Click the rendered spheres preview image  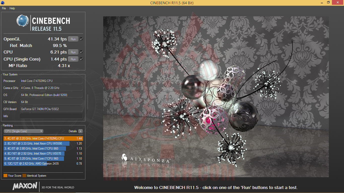coord(216,97)
